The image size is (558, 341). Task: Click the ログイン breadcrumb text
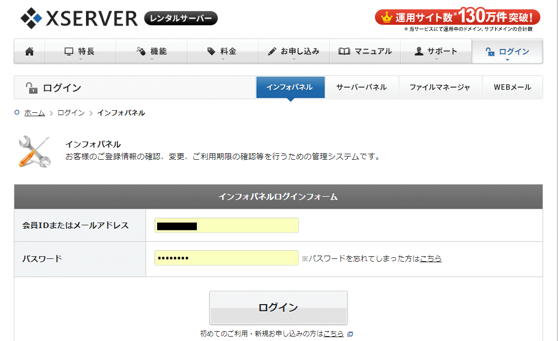coord(71,113)
